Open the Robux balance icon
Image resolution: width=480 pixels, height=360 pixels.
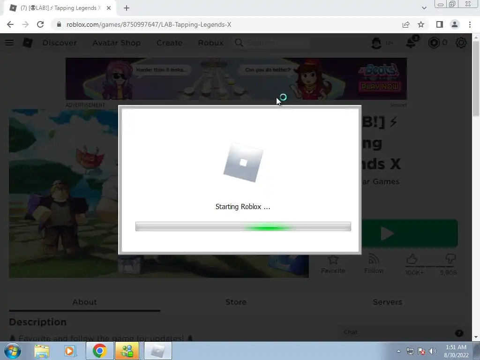pyautogui.click(x=434, y=43)
